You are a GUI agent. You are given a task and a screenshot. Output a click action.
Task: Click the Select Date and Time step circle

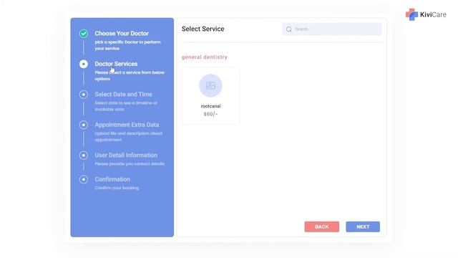[84, 94]
